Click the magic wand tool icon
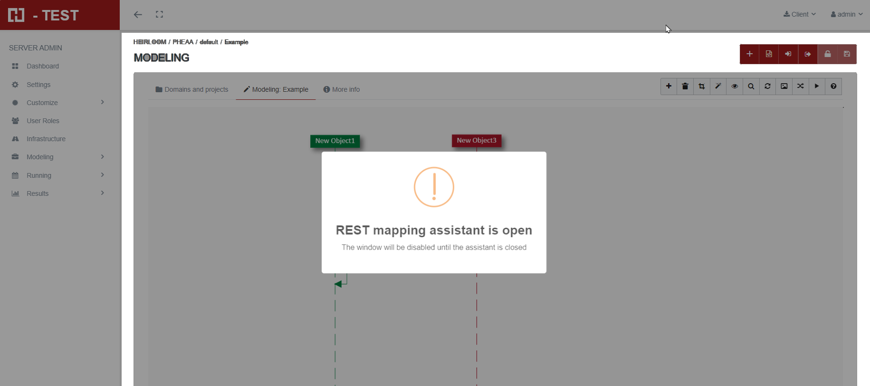This screenshot has width=870, height=386. [718, 87]
